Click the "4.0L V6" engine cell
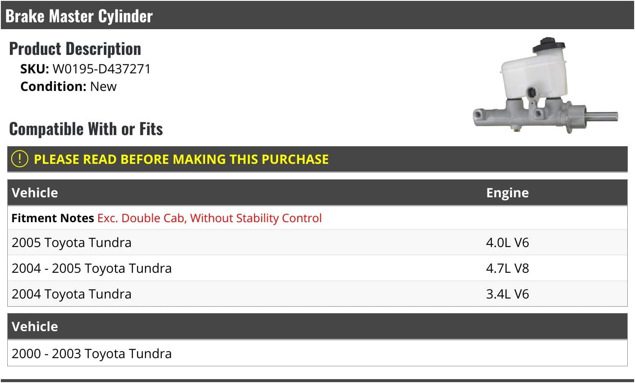This screenshot has height=383, width=635. 507,243
